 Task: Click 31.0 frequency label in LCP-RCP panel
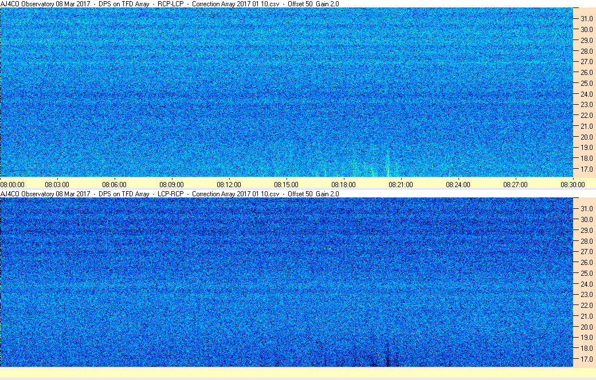point(586,209)
